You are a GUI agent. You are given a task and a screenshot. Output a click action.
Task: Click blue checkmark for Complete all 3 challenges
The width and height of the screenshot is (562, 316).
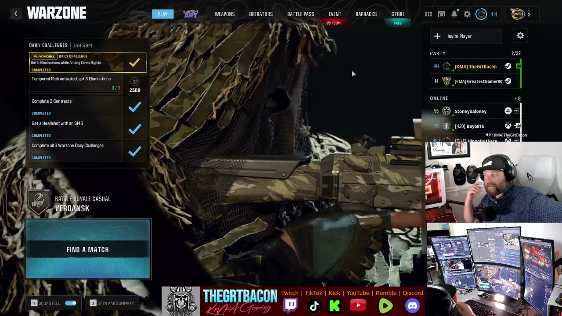click(x=135, y=151)
